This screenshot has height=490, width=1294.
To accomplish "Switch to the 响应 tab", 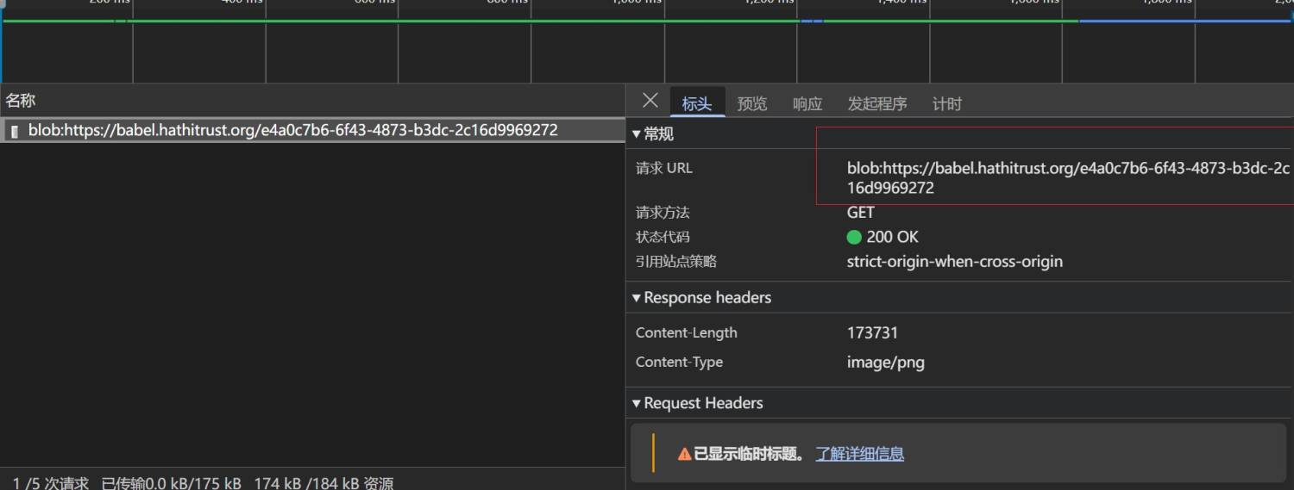I will tap(807, 104).
